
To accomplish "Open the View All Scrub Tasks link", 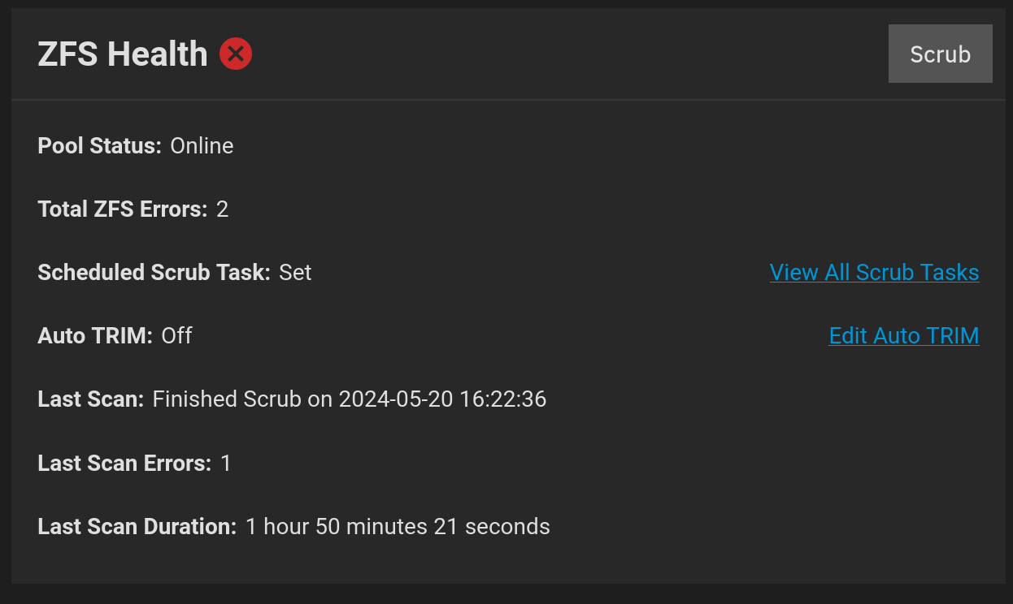I will [x=874, y=272].
